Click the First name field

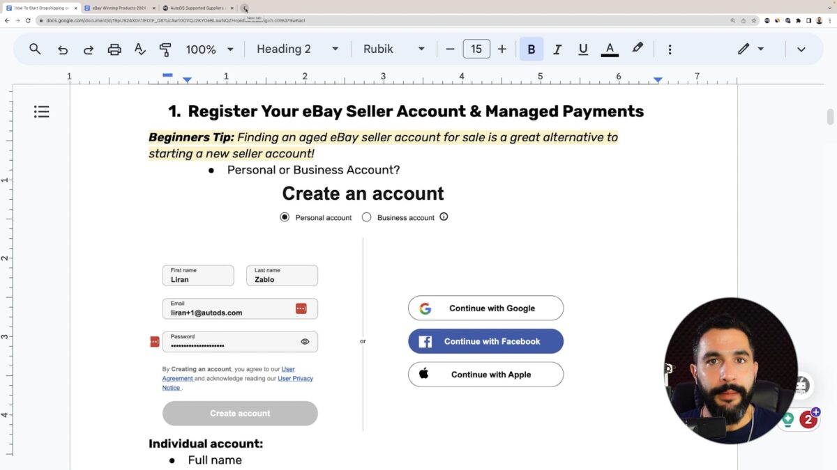(198, 275)
